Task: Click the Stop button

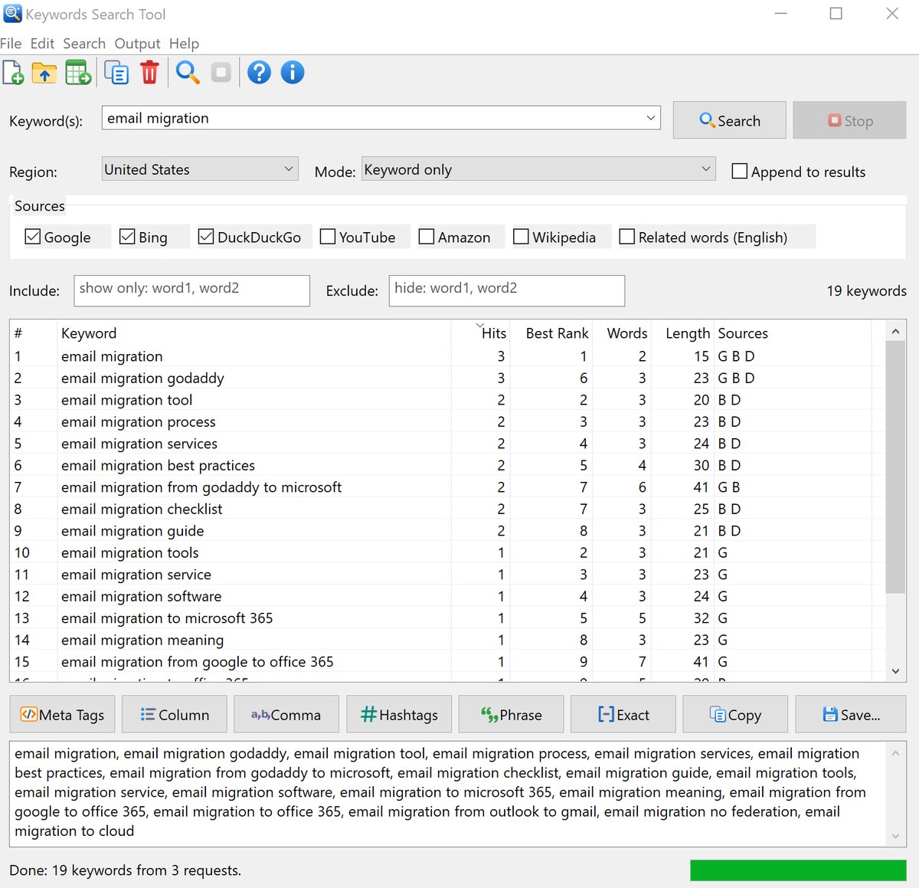Action: point(850,120)
